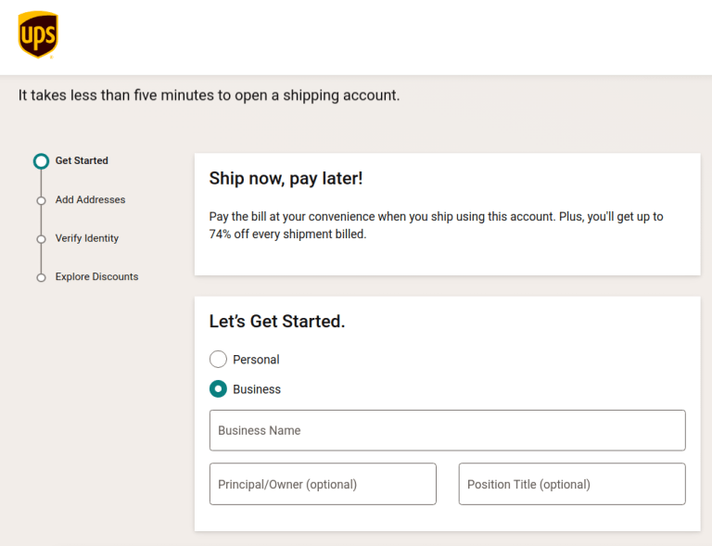
Task: Click the Get Started step circle indicator
Action: tap(41, 161)
